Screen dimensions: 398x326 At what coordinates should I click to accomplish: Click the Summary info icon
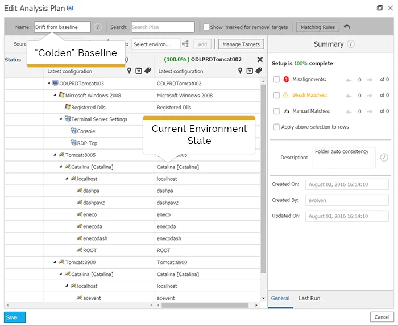[x=351, y=44]
